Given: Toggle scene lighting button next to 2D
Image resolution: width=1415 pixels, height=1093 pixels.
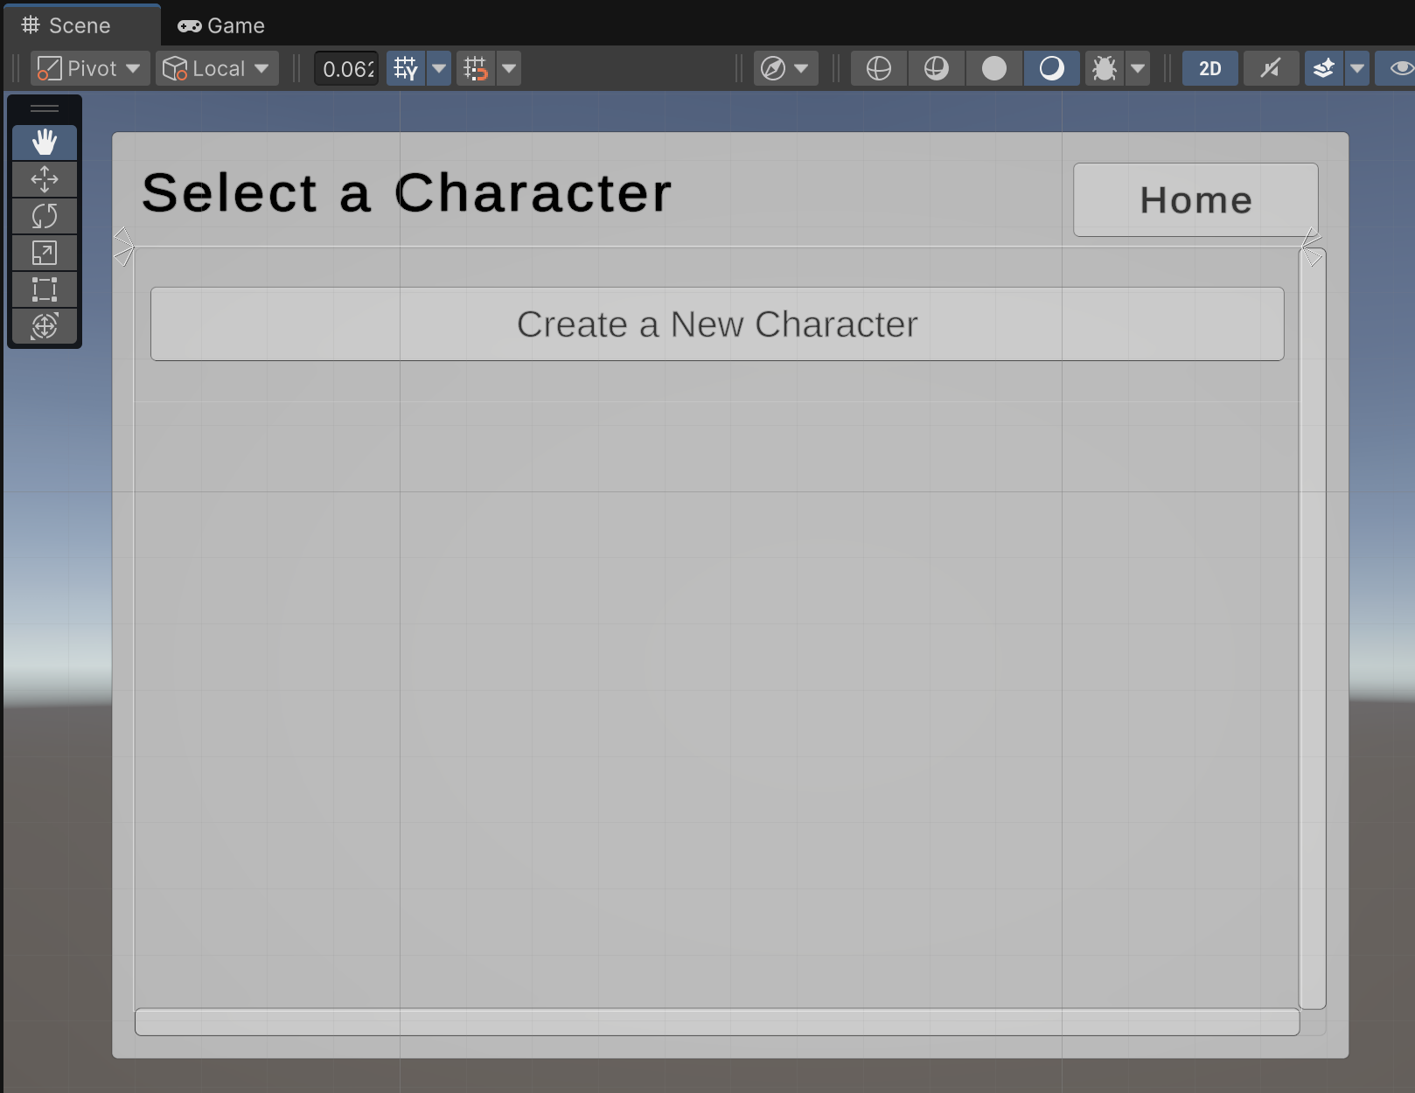Looking at the screenshot, I should tap(1270, 68).
